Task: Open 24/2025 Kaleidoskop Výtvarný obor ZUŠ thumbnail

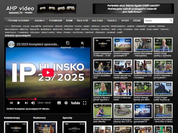Action: [x=123, y=111]
